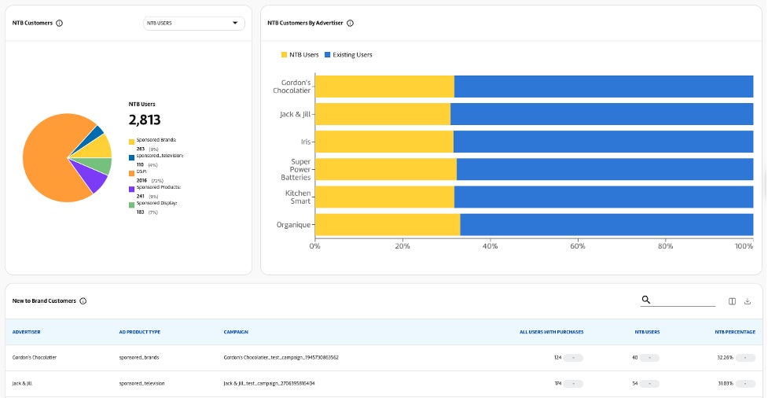Image resolution: width=768 pixels, height=398 pixels.
Task: Click Sponsored Products purple legend swatch
Action: tap(132, 190)
